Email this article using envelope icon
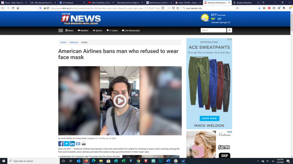This screenshot has height=164, width=293. [78, 144]
